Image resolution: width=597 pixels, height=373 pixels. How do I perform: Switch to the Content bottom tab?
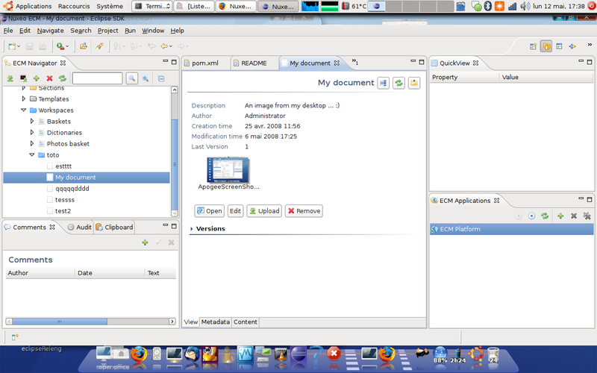(x=246, y=322)
